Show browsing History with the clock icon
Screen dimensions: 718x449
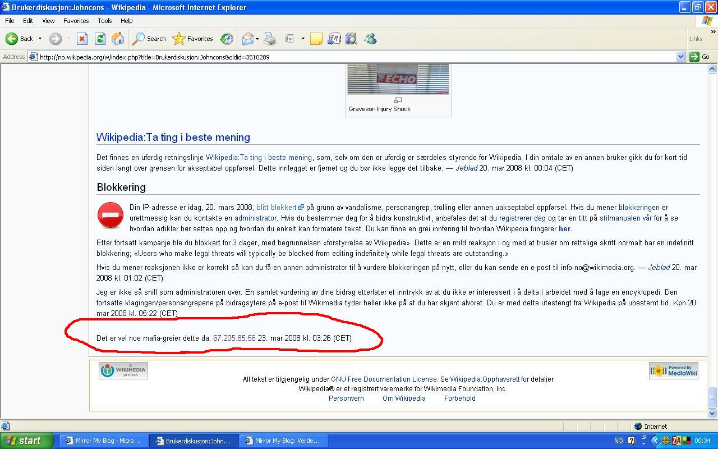coord(227,39)
